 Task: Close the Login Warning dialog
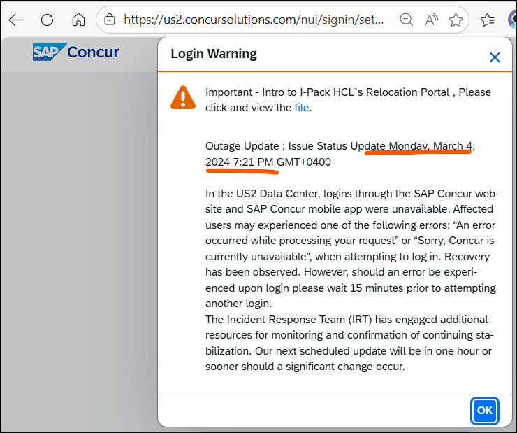[x=495, y=57]
